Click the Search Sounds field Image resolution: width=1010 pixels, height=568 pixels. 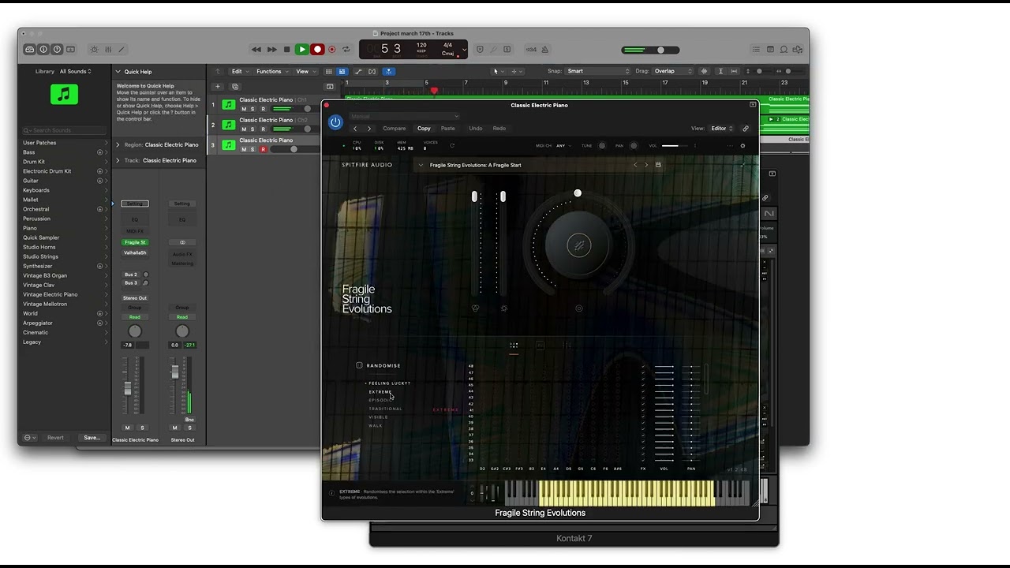click(65, 130)
